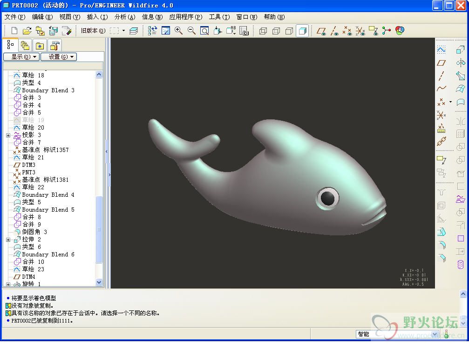
Task: Open the 显示(O) dropdown button
Action: click(x=21, y=57)
